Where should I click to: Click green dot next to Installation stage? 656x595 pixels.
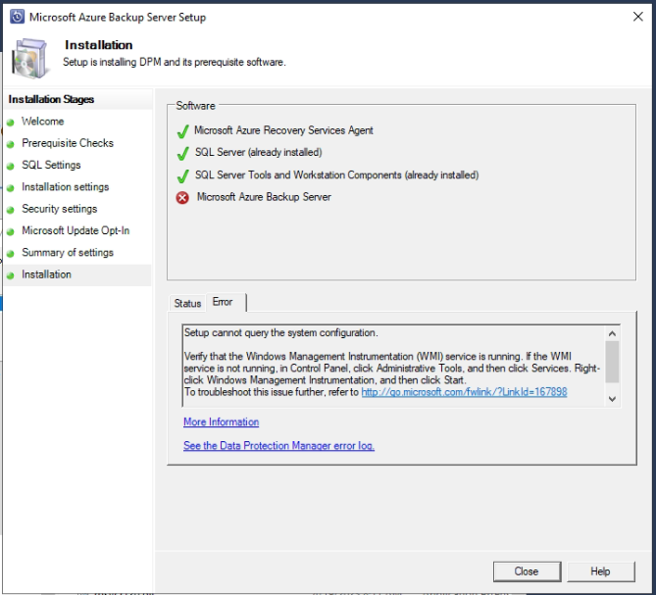coord(11,275)
